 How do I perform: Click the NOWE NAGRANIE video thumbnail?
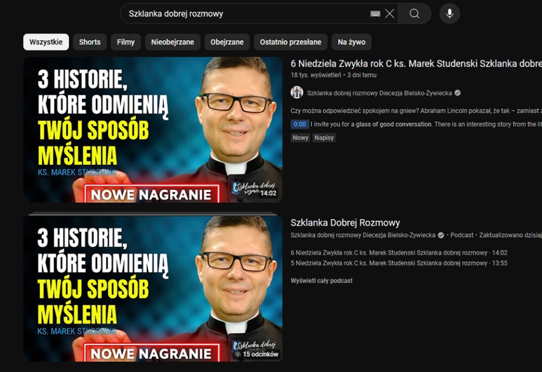[x=152, y=129]
